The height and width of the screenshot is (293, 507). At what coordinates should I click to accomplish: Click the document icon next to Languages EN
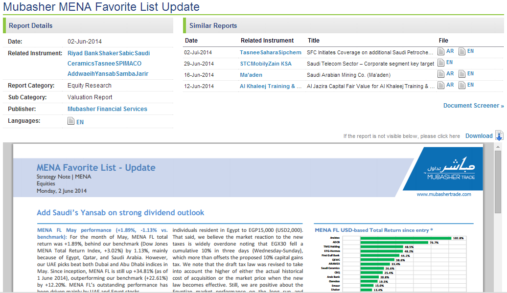pyautogui.click(x=71, y=121)
